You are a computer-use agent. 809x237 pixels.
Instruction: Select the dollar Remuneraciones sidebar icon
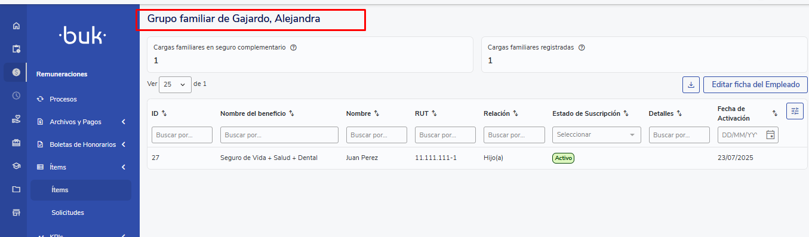pyautogui.click(x=16, y=72)
